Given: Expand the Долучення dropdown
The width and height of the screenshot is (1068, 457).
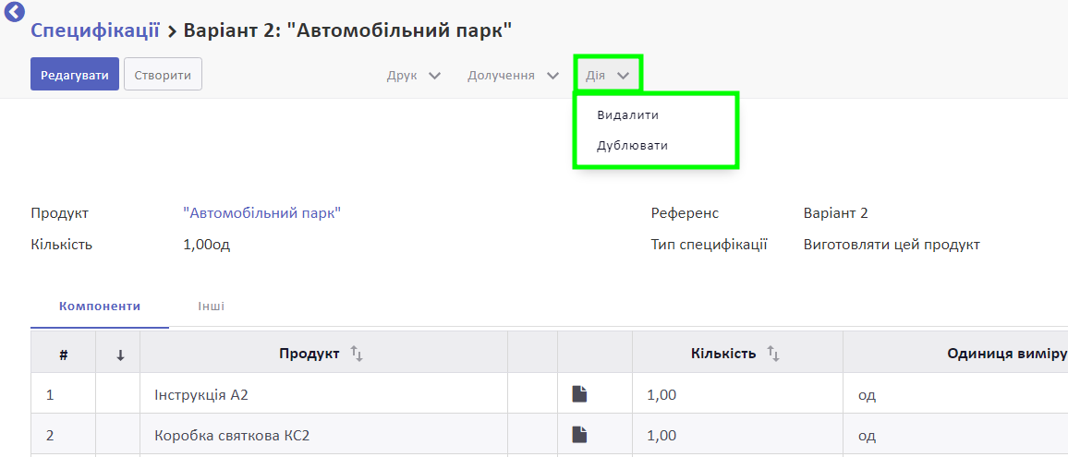Looking at the screenshot, I should [x=514, y=75].
